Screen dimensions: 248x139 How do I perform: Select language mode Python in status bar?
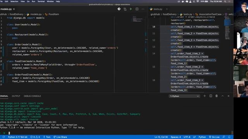[202, 137]
